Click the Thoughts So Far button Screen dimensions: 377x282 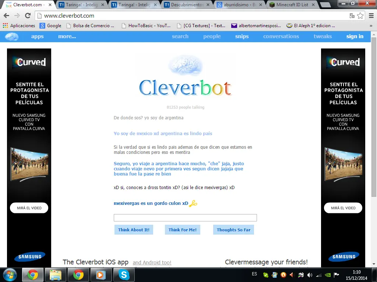pyautogui.click(x=233, y=230)
